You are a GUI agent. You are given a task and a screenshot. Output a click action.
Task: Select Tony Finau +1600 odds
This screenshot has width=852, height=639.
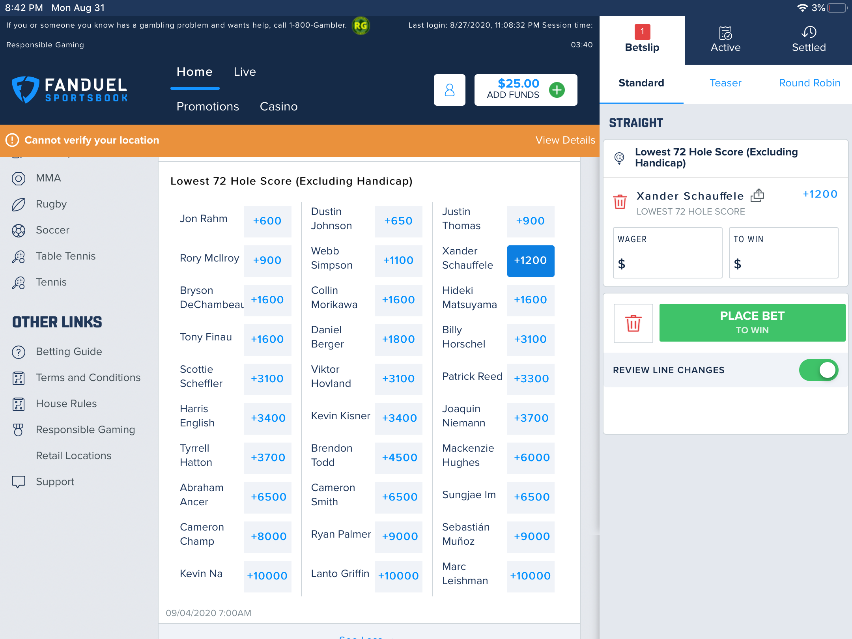tap(267, 340)
